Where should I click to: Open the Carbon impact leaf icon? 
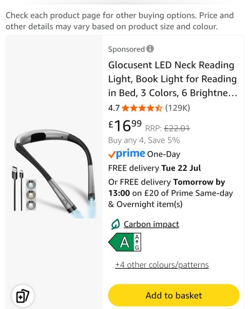pyautogui.click(x=116, y=224)
